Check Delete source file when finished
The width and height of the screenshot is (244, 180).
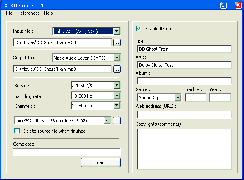(x=17, y=131)
